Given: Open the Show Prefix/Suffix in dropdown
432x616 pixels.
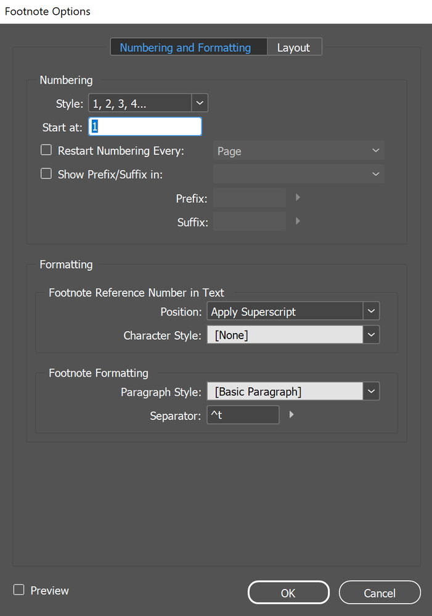Looking at the screenshot, I should point(298,174).
